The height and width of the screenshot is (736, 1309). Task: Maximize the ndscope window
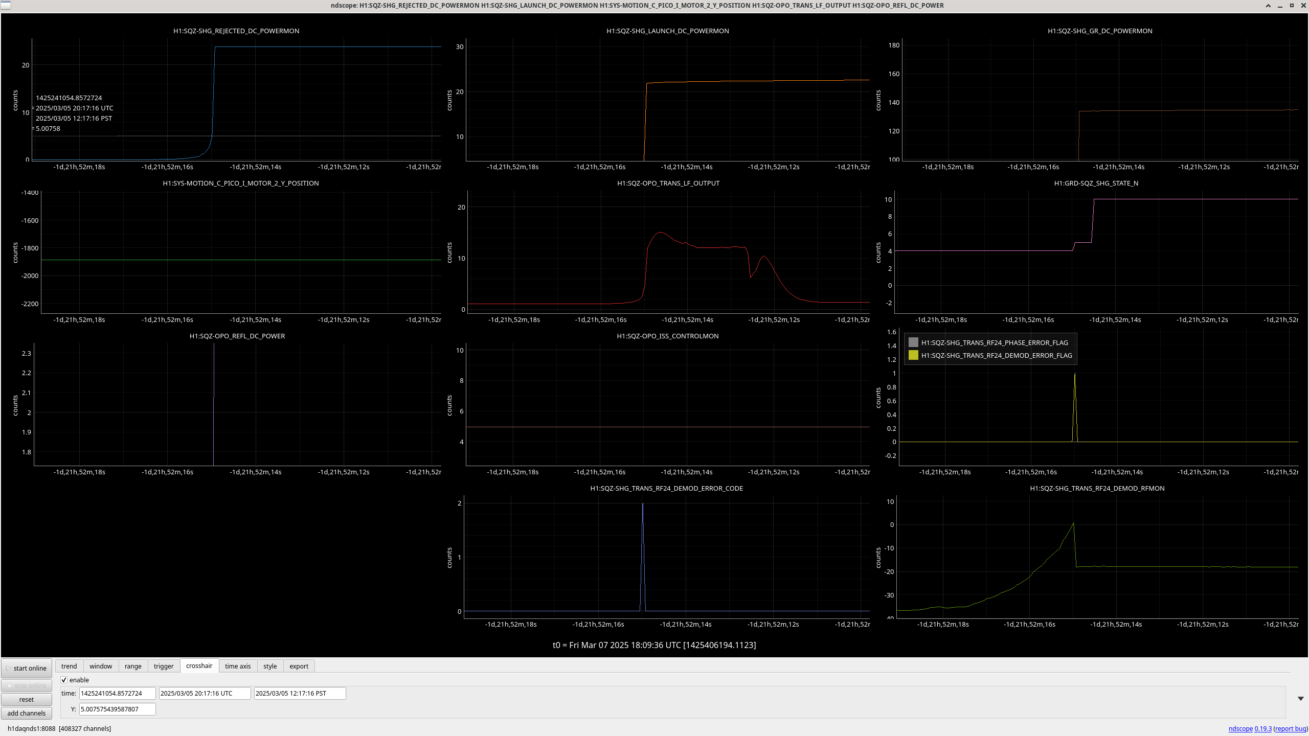(1292, 6)
